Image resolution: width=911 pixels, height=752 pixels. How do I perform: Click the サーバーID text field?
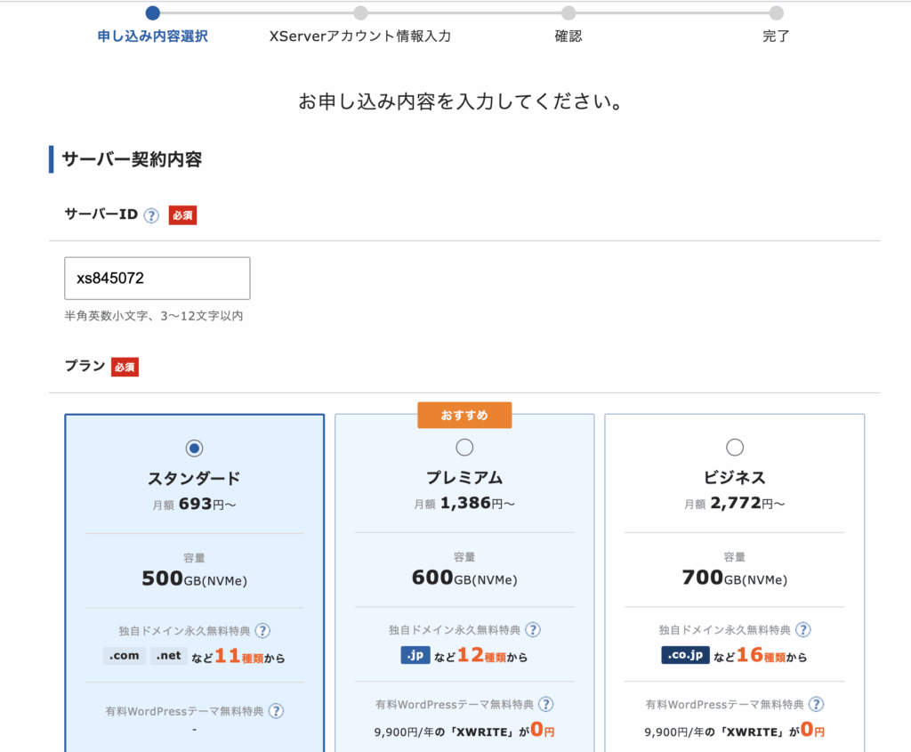(157, 279)
